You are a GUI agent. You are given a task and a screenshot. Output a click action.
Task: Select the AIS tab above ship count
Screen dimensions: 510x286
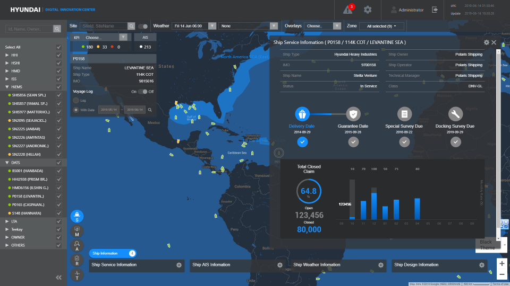click(x=145, y=38)
